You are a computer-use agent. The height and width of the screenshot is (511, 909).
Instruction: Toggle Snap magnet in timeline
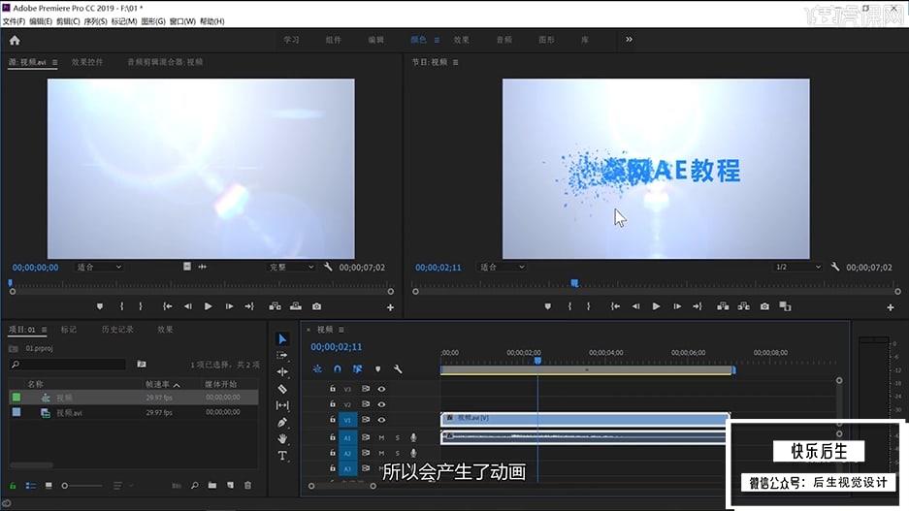(x=338, y=369)
